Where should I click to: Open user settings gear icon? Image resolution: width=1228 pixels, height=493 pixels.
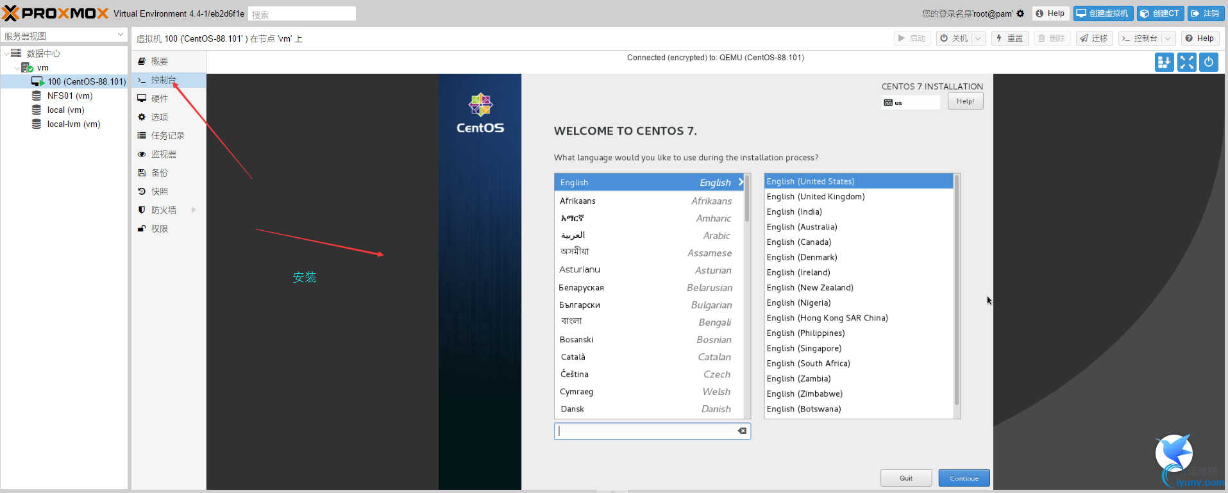[x=1020, y=13]
